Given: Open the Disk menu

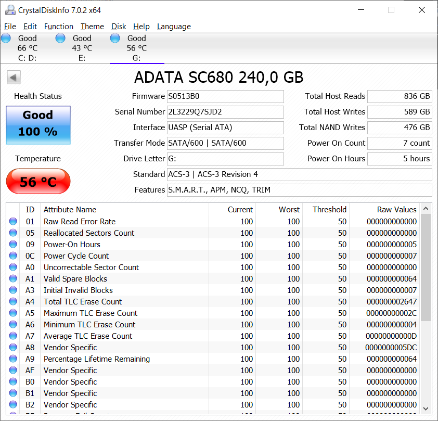Looking at the screenshot, I should click(x=119, y=27).
